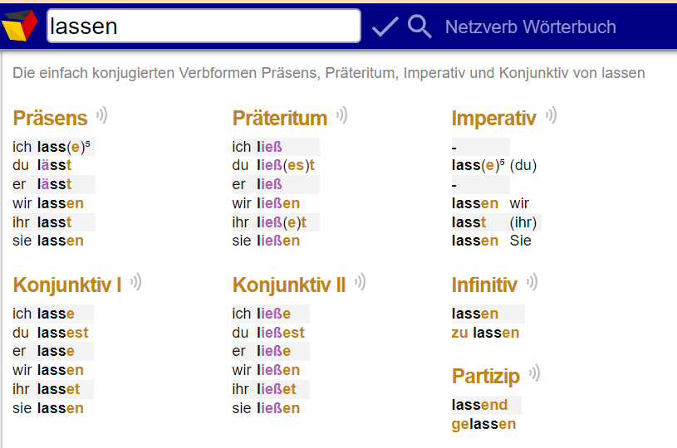The width and height of the screenshot is (677, 448).
Task: Play audio for Imperativ forms
Action: [552, 115]
